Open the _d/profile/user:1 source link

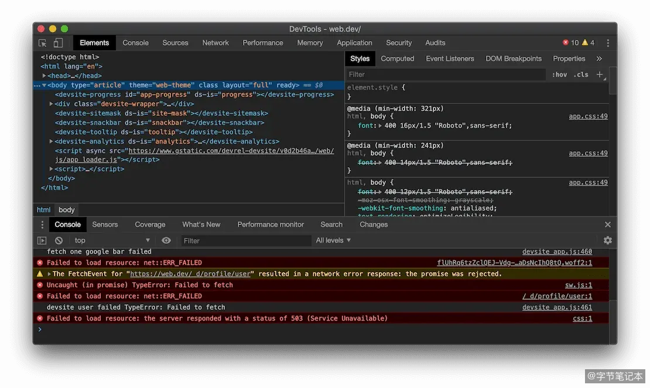[557, 297]
